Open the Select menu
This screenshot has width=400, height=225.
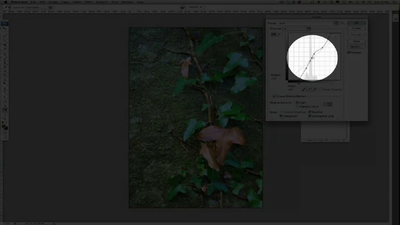tap(77, 2)
